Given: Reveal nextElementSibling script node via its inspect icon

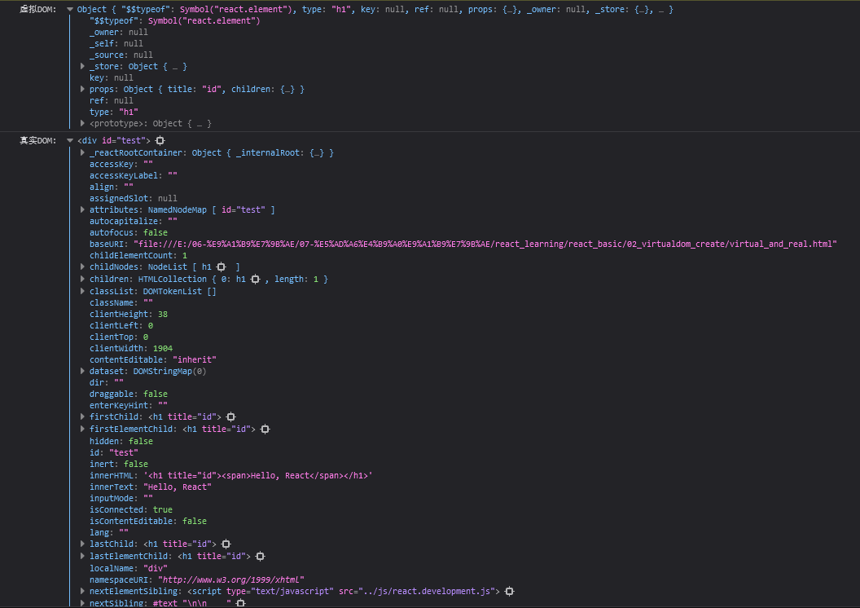Looking at the screenshot, I should point(509,592).
